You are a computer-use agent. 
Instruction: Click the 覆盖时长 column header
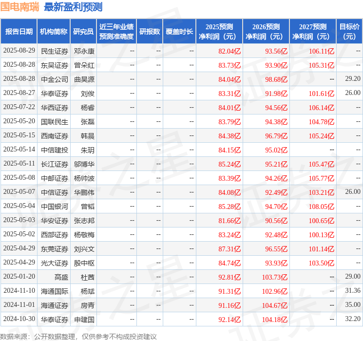click(x=179, y=32)
